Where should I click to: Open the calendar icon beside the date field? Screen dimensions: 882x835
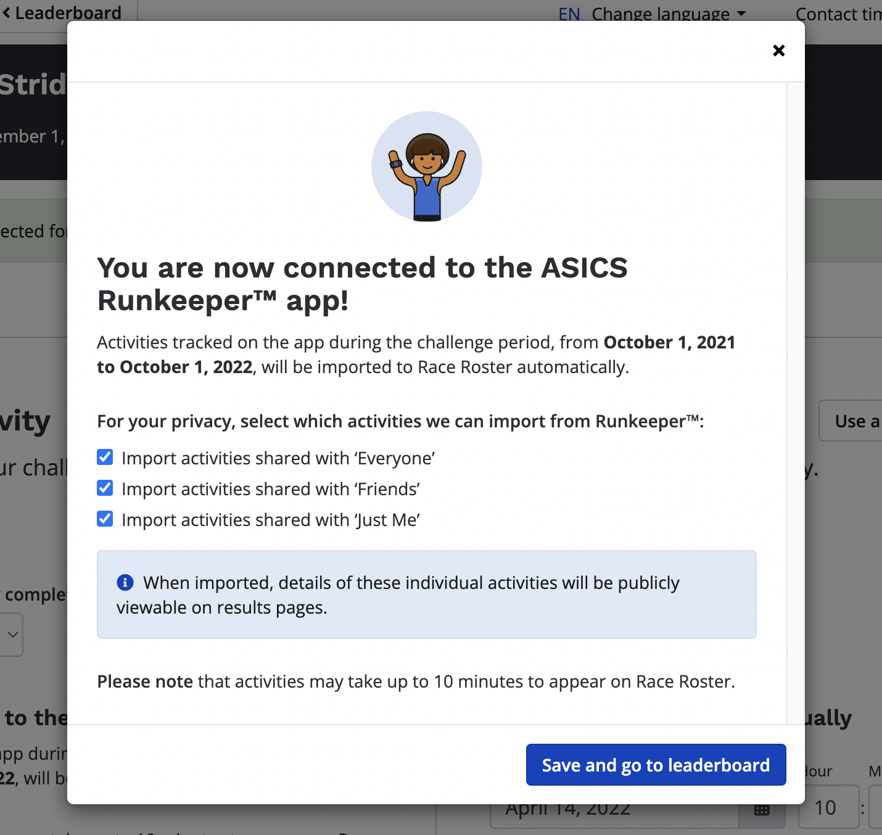[x=762, y=810]
